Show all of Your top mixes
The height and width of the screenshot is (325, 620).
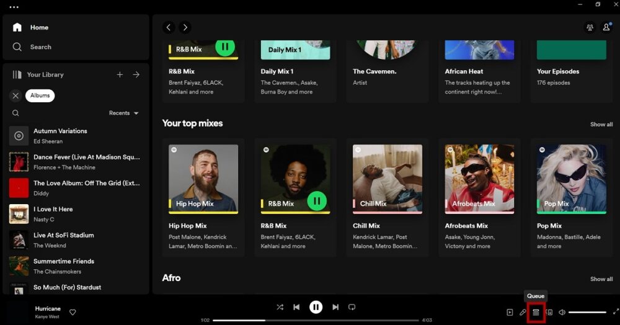[601, 124]
